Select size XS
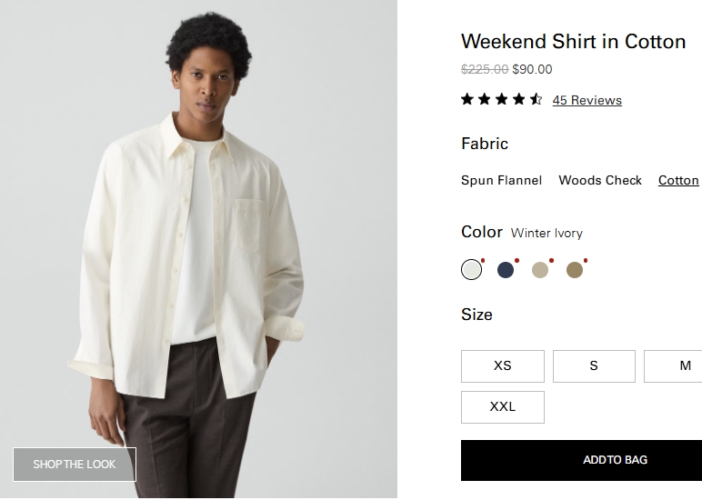The height and width of the screenshot is (500, 702). click(x=503, y=366)
